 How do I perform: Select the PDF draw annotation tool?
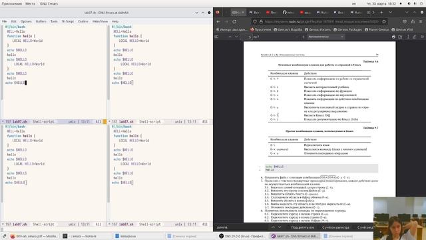tap(414, 37)
